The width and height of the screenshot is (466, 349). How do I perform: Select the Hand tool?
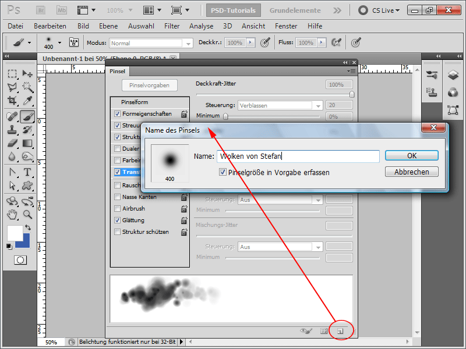(12, 214)
